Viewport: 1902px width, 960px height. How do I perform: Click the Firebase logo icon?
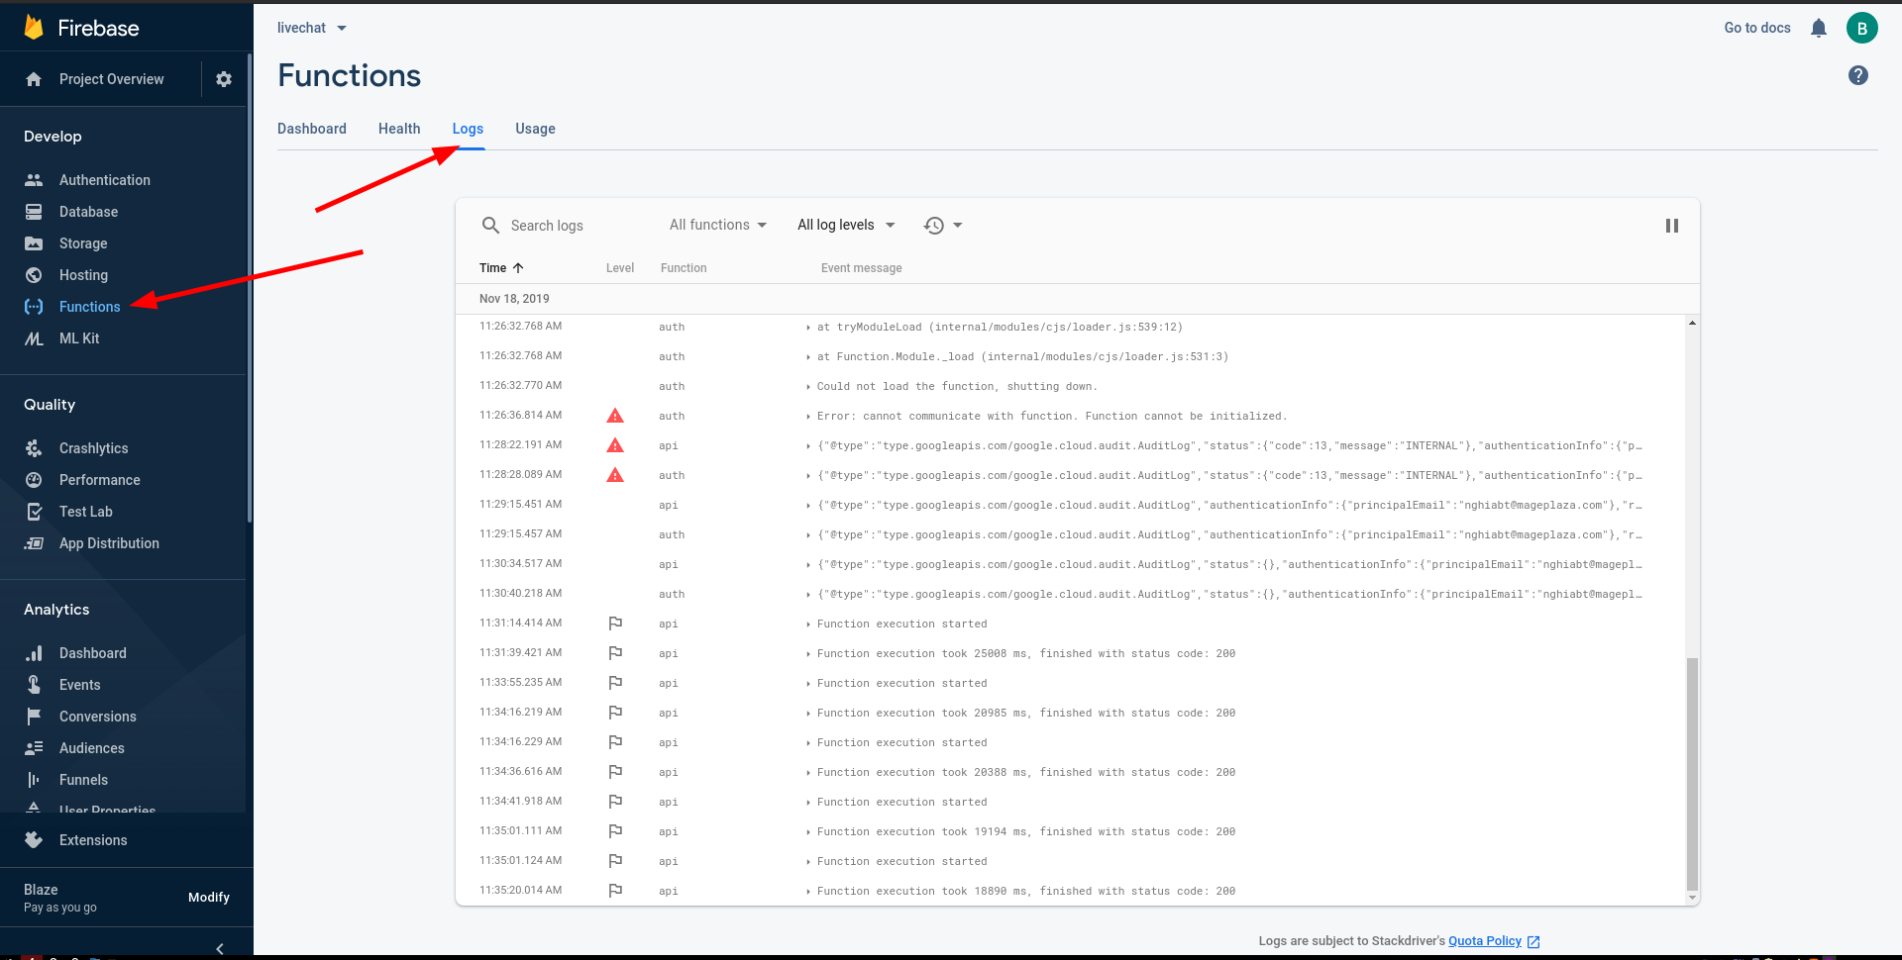coord(34,28)
